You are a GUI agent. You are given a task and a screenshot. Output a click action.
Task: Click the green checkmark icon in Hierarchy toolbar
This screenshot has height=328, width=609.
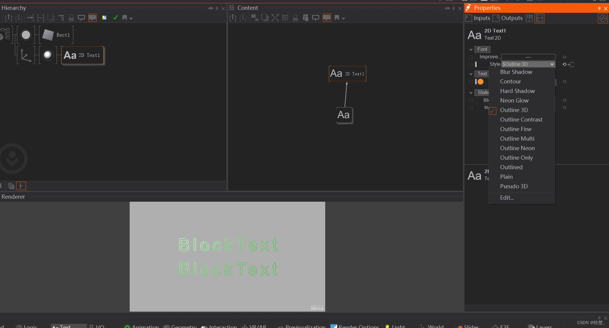pos(115,18)
